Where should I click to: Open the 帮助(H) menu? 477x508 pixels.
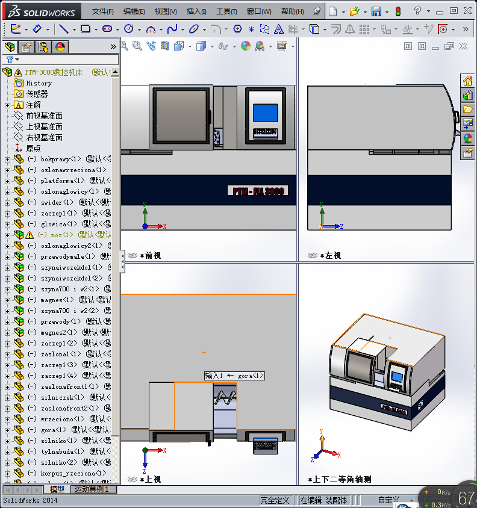[293, 11]
